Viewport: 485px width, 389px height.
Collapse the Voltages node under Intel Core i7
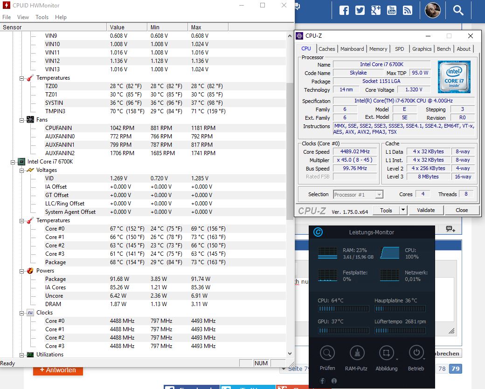pos(21,171)
